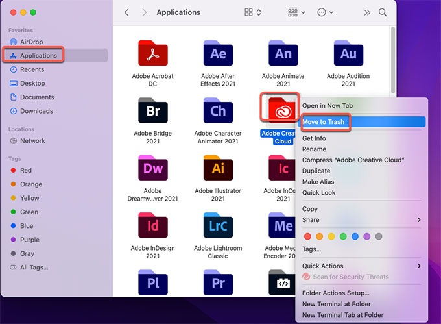441x324 pixels.
Task: Filter by Green tag in sidebar
Action: 24,212
